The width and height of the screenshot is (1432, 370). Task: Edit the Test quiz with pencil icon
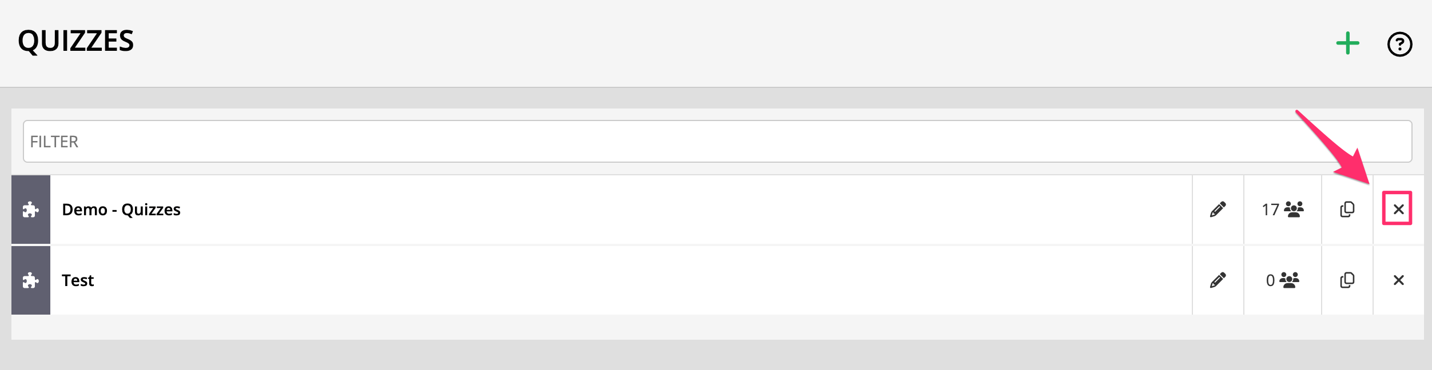pos(1218,280)
